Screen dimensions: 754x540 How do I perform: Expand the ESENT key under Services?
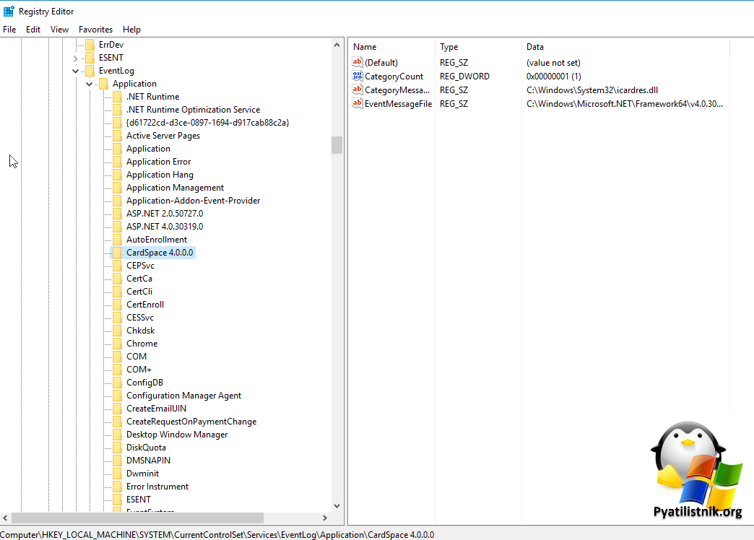76,58
